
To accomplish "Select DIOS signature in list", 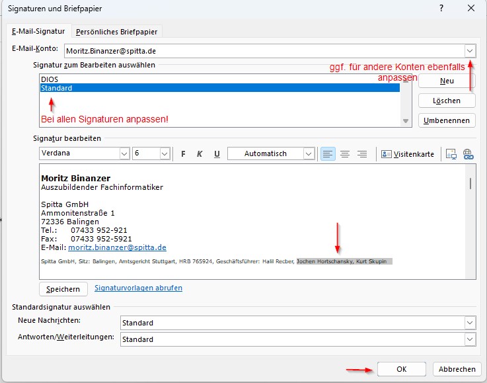I will (50, 79).
